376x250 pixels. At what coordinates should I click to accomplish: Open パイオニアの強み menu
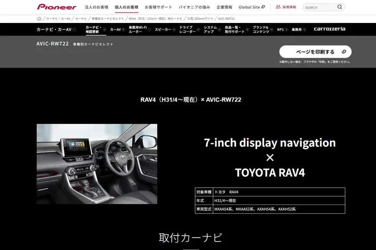(194, 7)
